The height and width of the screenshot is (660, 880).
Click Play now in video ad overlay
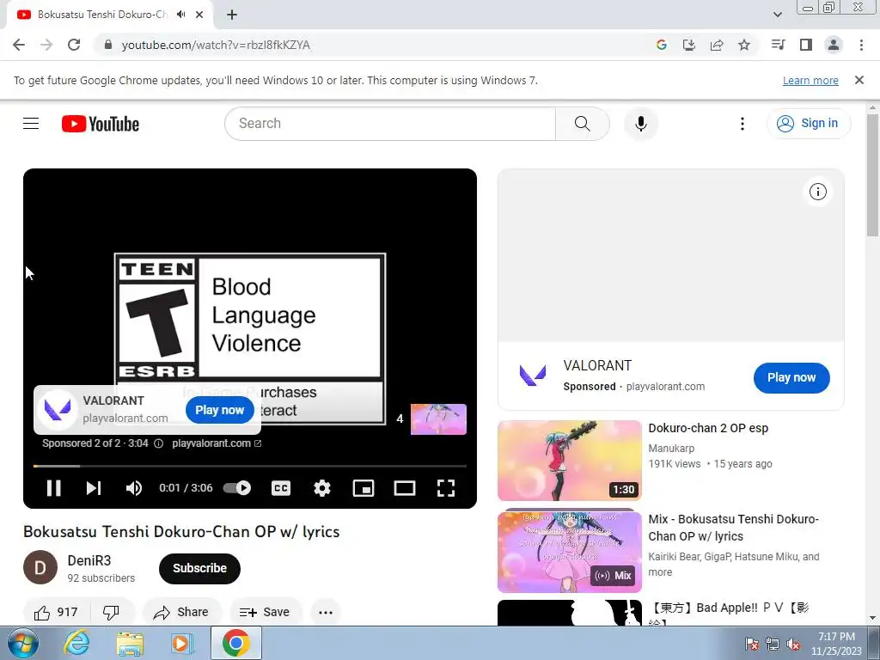tap(219, 410)
